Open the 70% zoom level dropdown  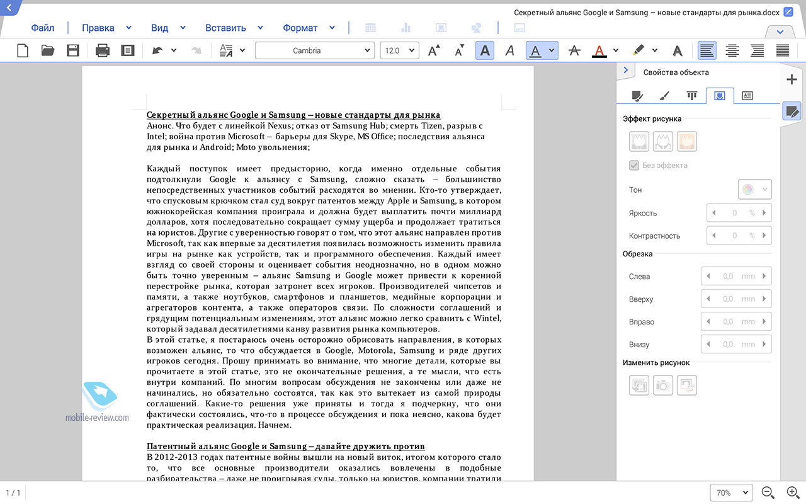tap(731, 493)
